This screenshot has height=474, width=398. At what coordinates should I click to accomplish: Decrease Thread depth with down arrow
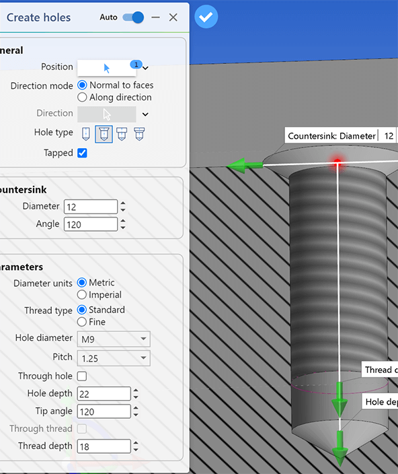[x=136, y=450]
